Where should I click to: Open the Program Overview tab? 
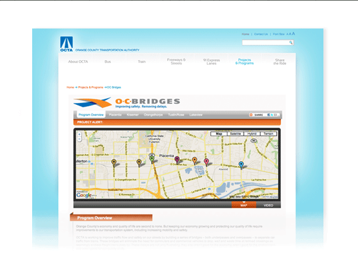click(91, 115)
